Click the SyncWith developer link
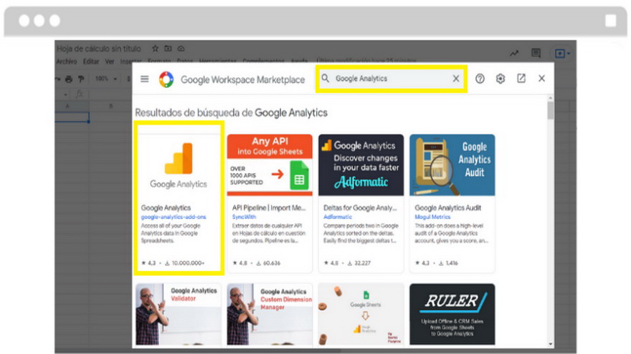 click(244, 217)
